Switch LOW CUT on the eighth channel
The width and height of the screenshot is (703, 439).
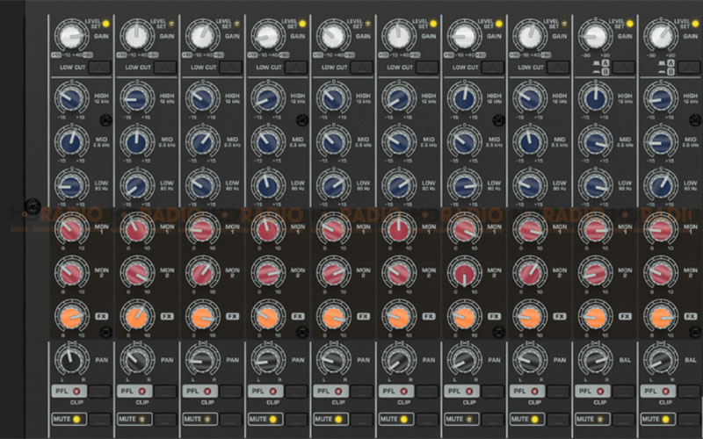click(x=561, y=67)
